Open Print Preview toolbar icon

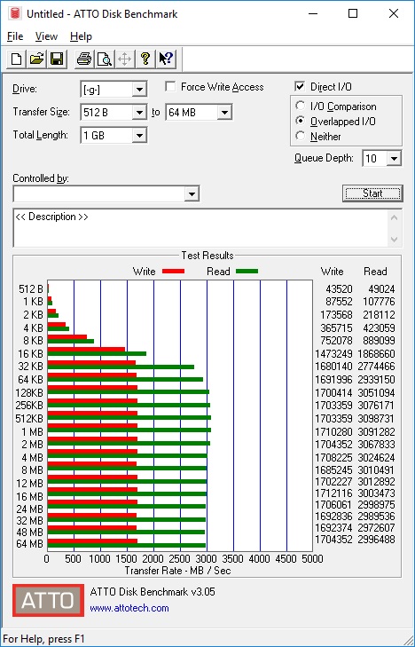click(x=105, y=59)
